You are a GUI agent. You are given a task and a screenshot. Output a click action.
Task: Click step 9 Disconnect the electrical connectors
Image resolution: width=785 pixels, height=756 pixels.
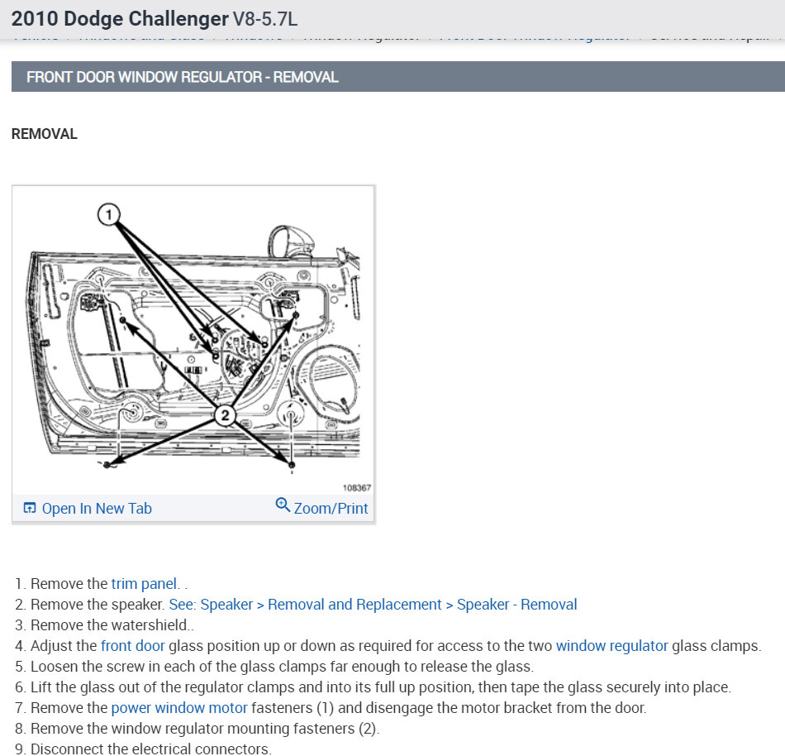click(150, 749)
